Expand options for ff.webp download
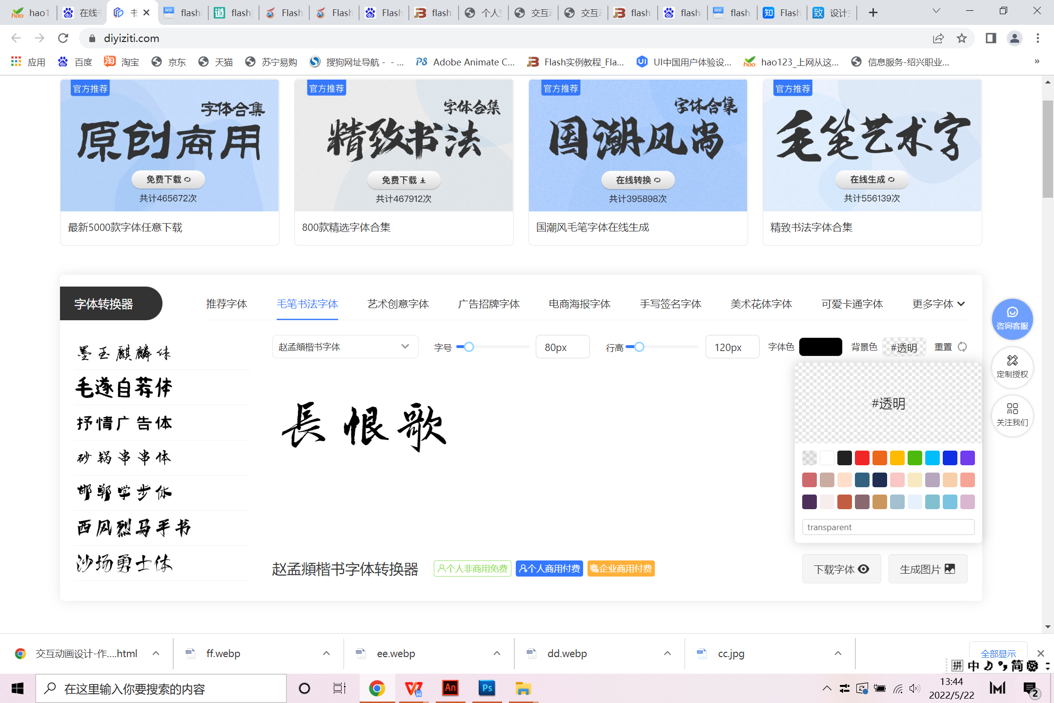1054x703 pixels. coord(326,653)
